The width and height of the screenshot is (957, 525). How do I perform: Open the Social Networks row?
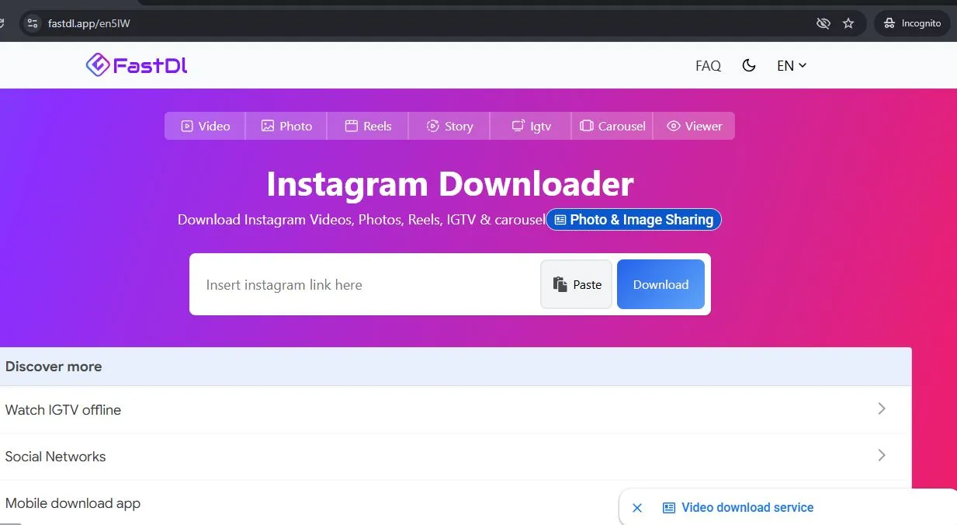point(454,457)
